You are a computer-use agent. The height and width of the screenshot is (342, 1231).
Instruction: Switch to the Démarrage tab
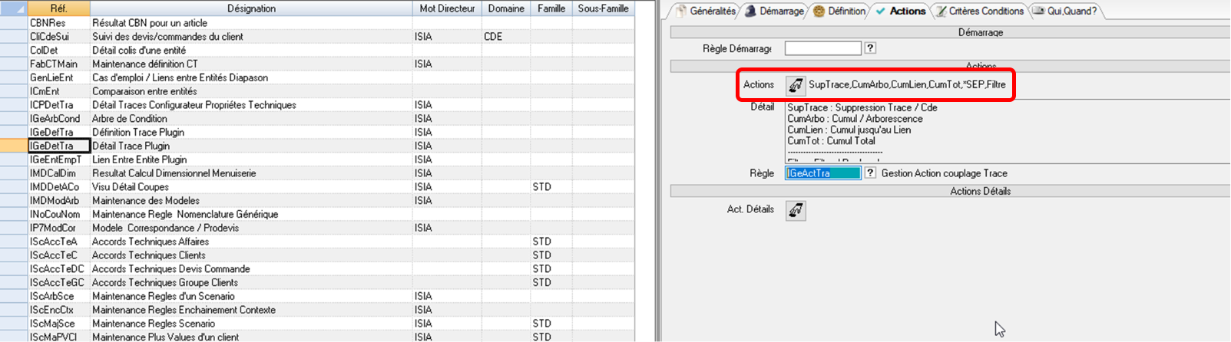(x=776, y=11)
